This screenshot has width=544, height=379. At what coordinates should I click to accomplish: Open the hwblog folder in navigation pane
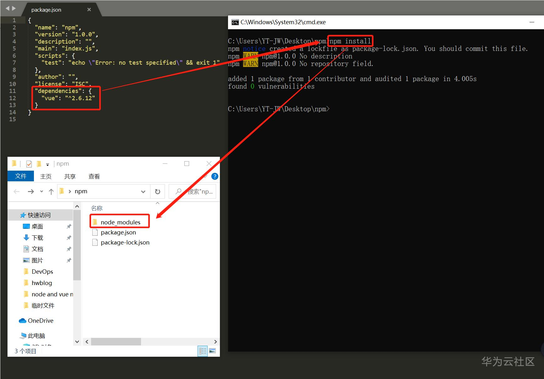coord(41,283)
